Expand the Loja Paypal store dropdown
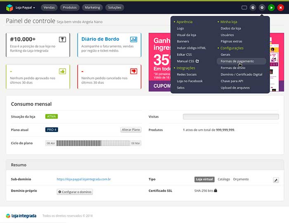 24,7
